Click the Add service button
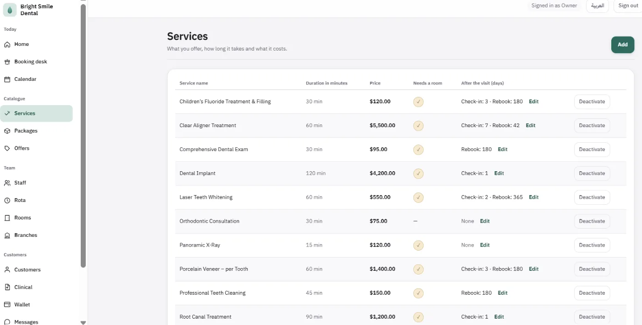Image resolution: width=642 pixels, height=325 pixels. 622,45
